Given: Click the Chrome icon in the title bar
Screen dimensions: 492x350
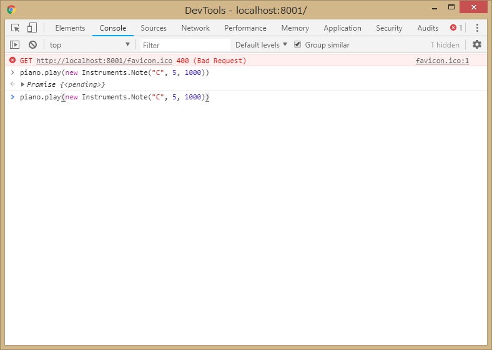Looking at the screenshot, I should point(12,10).
